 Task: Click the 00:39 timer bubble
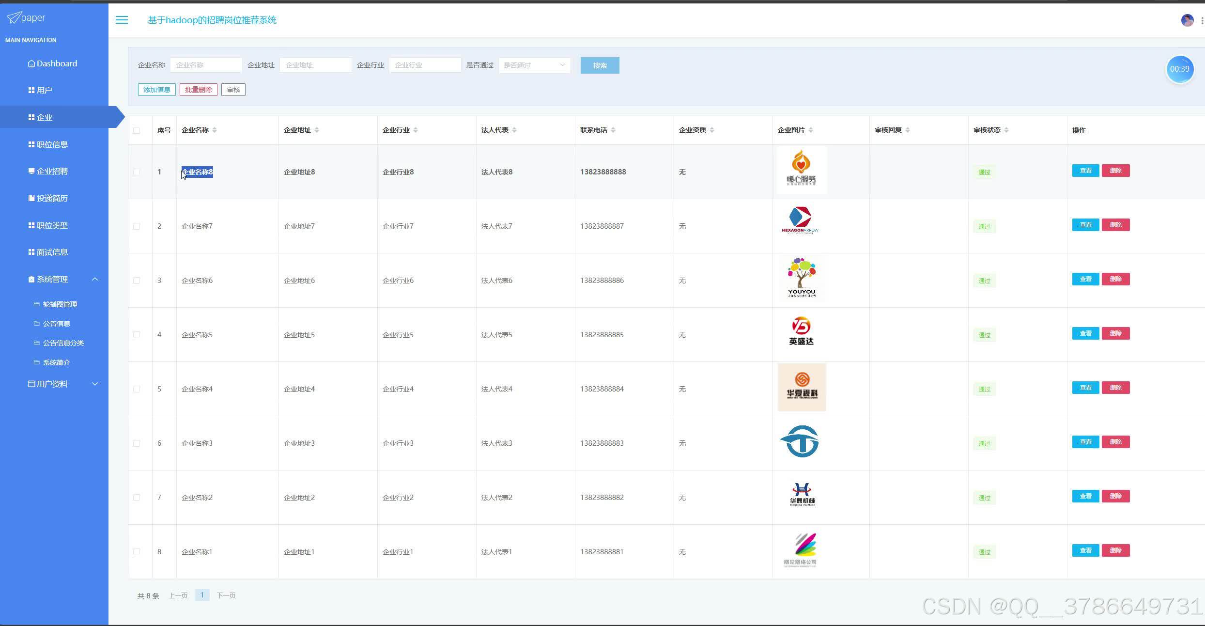[1179, 69]
